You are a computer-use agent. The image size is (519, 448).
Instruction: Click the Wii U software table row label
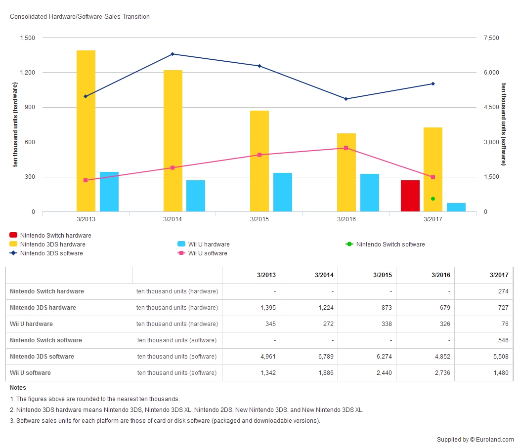click(30, 372)
